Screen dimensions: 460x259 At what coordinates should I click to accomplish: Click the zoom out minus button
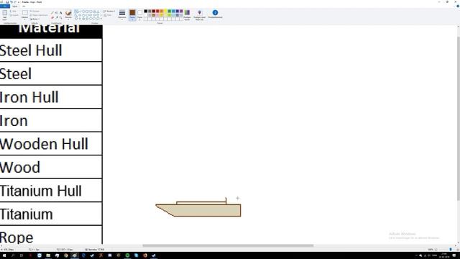pos(436,250)
